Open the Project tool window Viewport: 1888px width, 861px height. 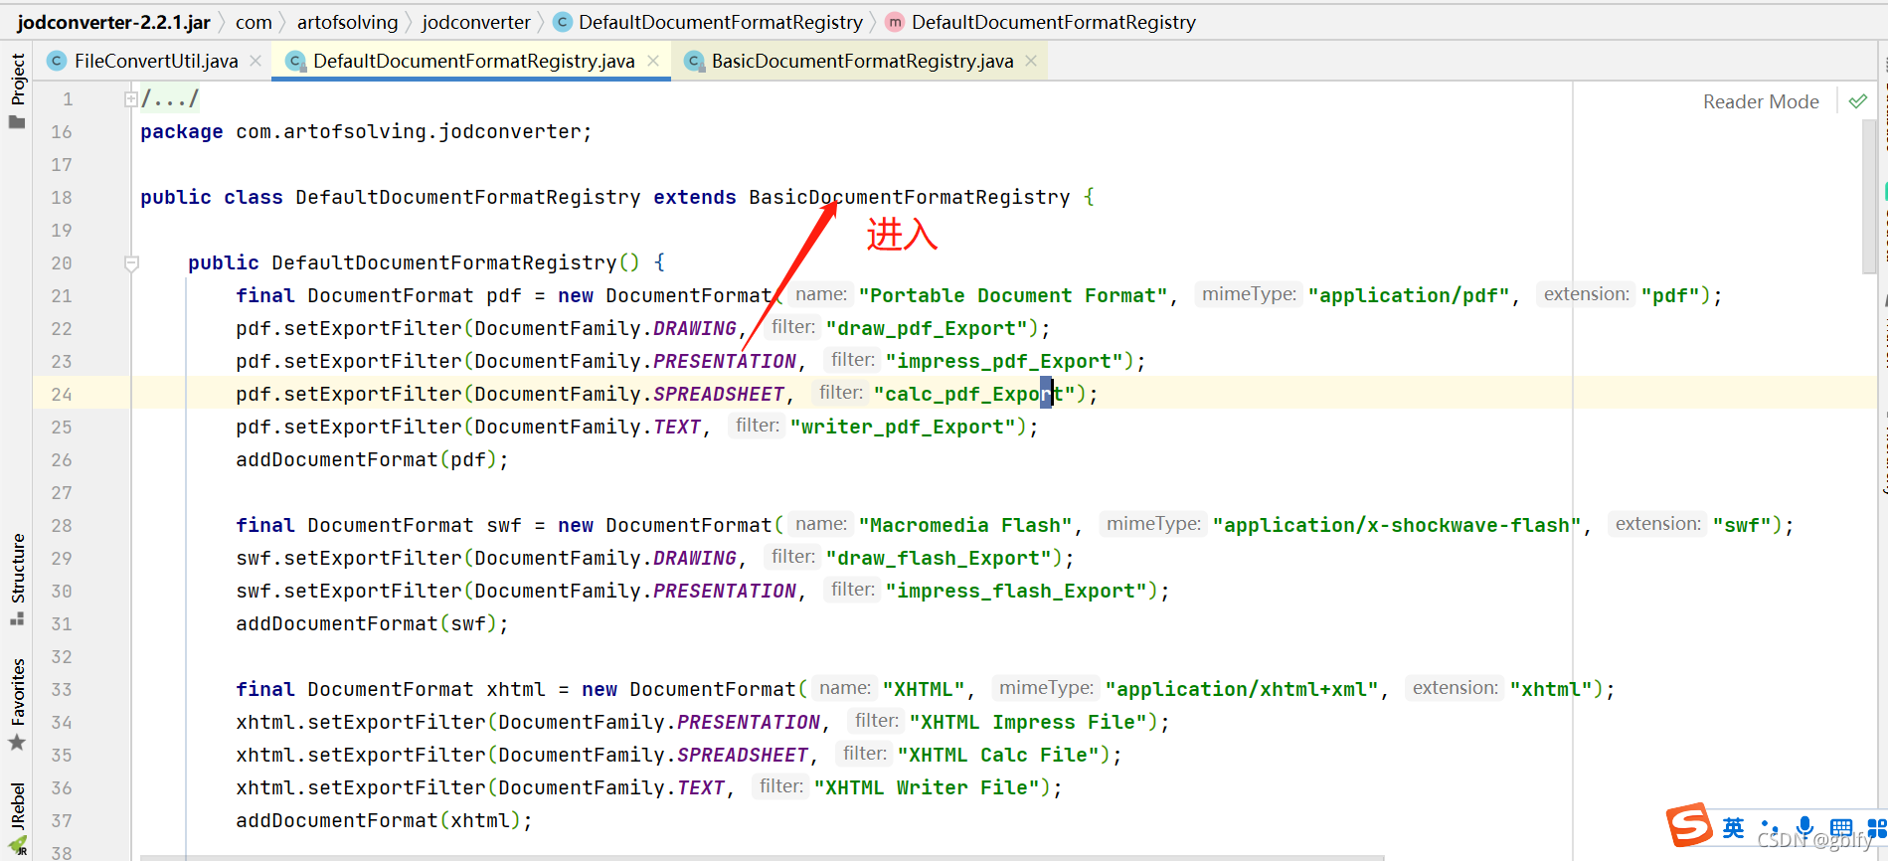click(x=17, y=89)
